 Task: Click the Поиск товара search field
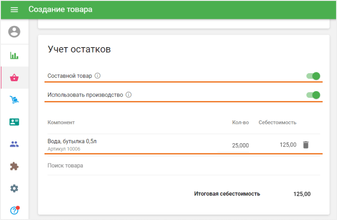184,166
